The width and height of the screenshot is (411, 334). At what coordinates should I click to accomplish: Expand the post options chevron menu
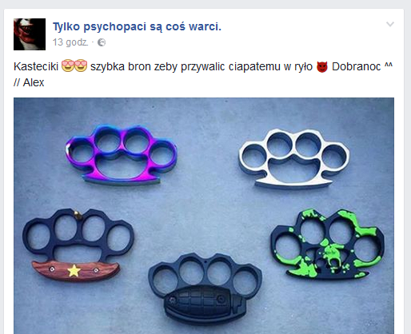[x=390, y=25]
